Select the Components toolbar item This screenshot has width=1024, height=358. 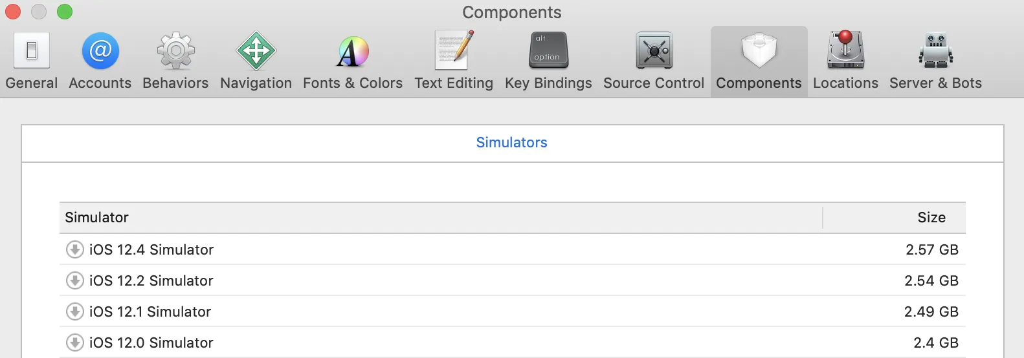[759, 61]
